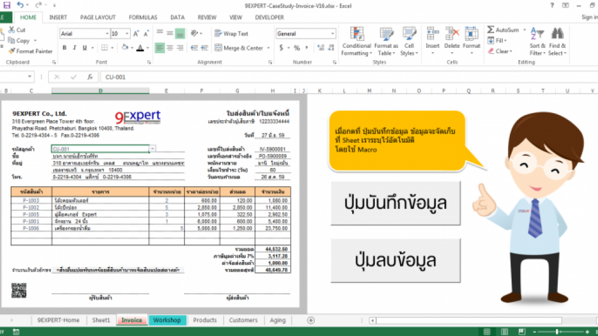
Task: Apply percent style format
Action: (297, 48)
